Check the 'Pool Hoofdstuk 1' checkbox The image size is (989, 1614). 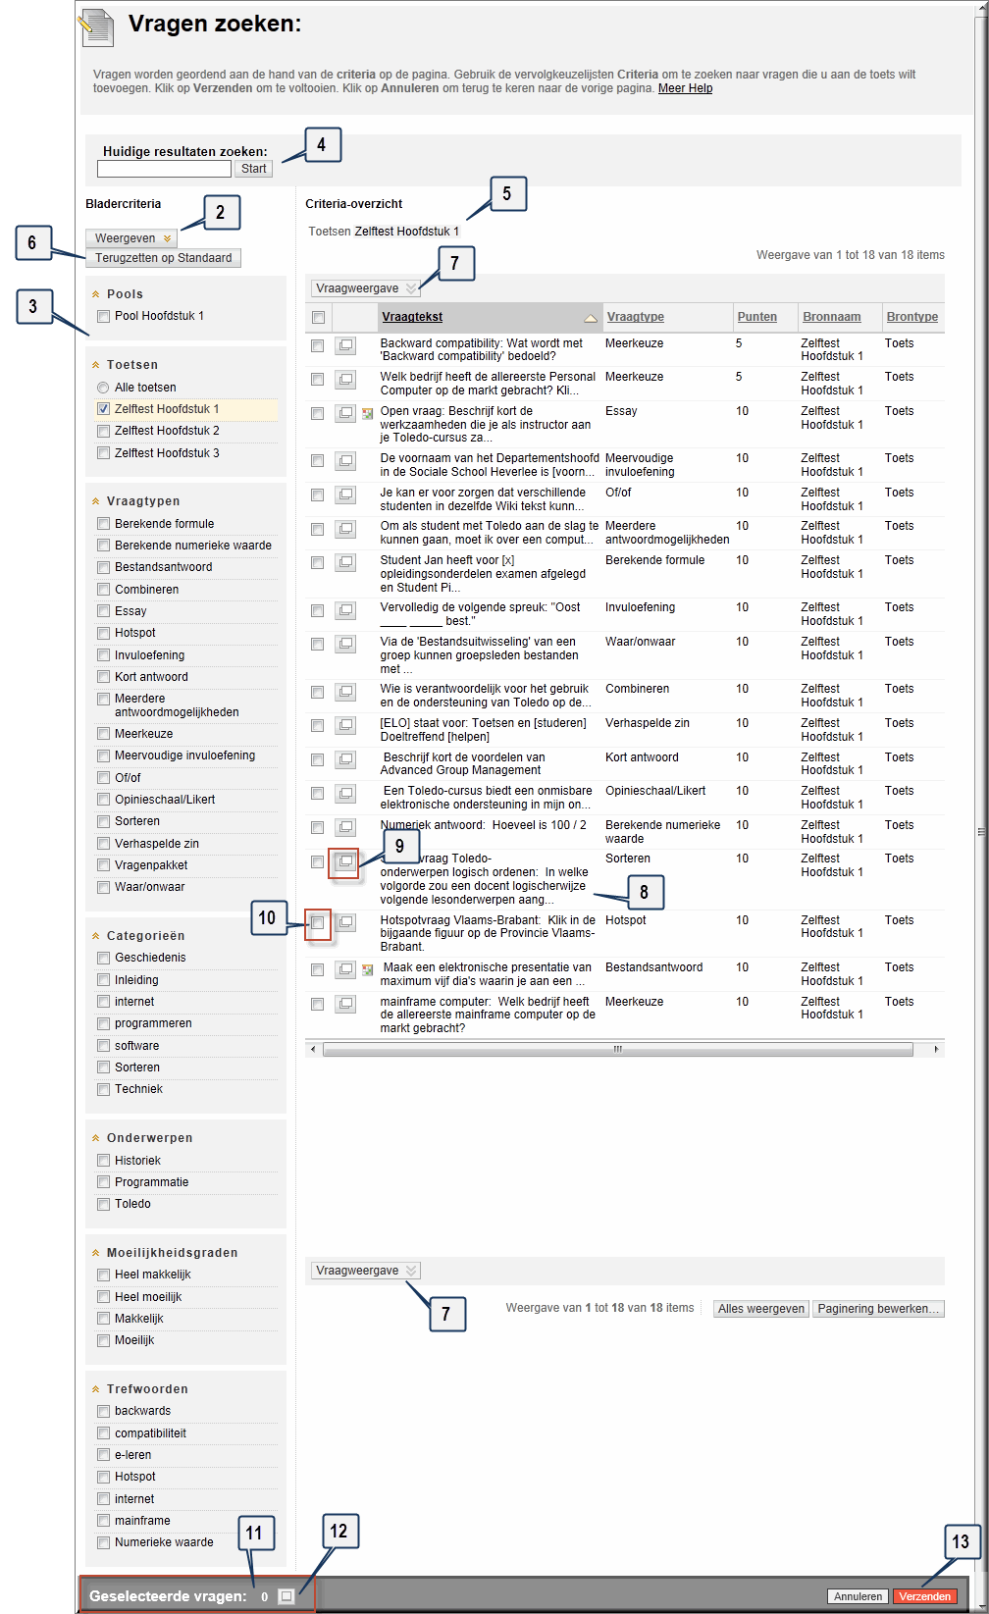click(x=103, y=316)
